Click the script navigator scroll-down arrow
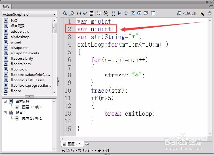Screen dimensions: 214x156 (54, 149)
